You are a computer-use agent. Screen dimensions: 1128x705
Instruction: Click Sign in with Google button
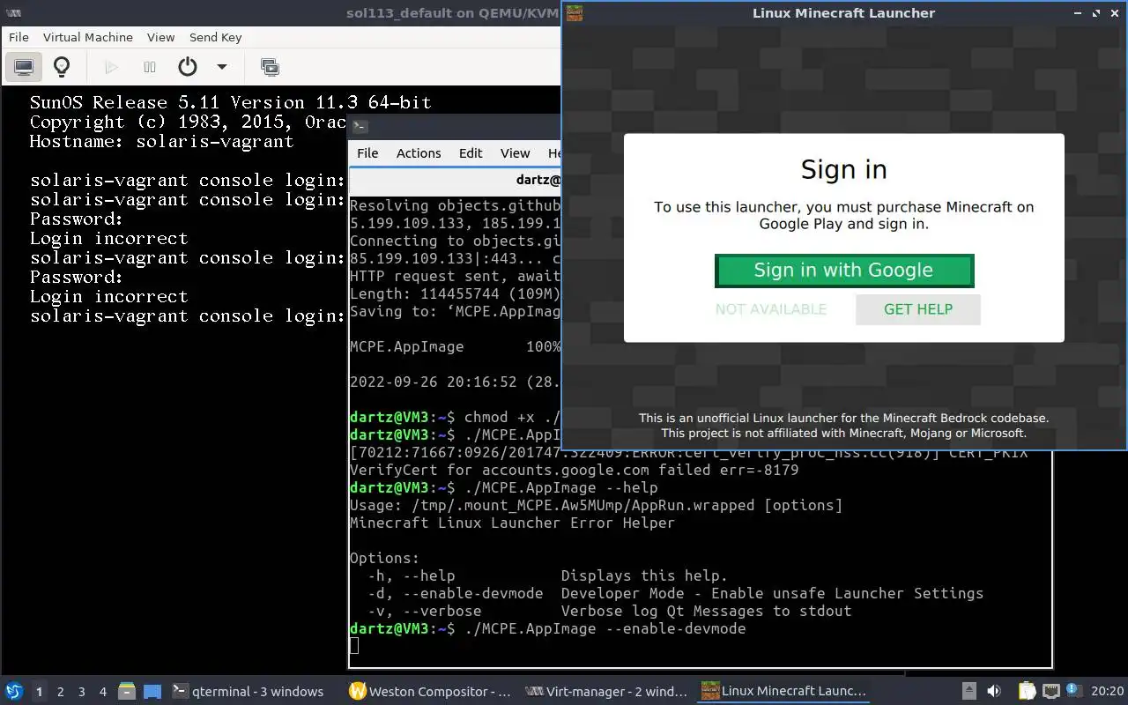pos(843,271)
